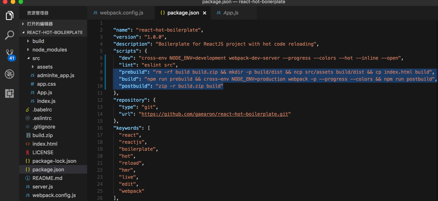Switch to the webpack.config.js tab
438x201 pixels.
click(121, 13)
